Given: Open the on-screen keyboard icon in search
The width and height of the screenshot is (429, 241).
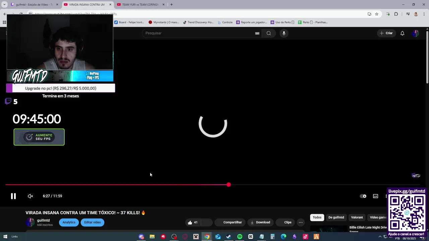Looking at the screenshot, I should (257, 33).
